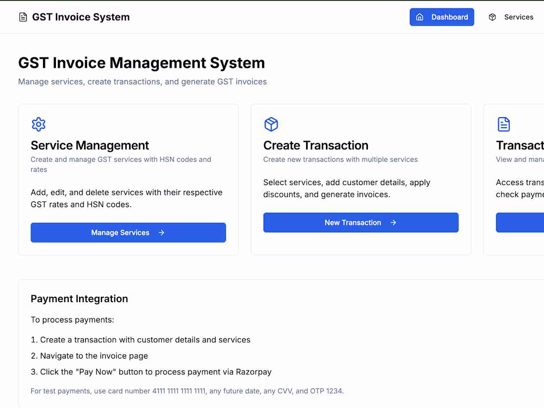This screenshot has width=544, height=408.
Task: Open the Services navigation item
Action: click(x=518, y=17)
